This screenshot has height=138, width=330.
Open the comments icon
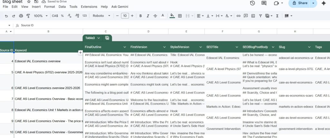(x=264, y=3)
